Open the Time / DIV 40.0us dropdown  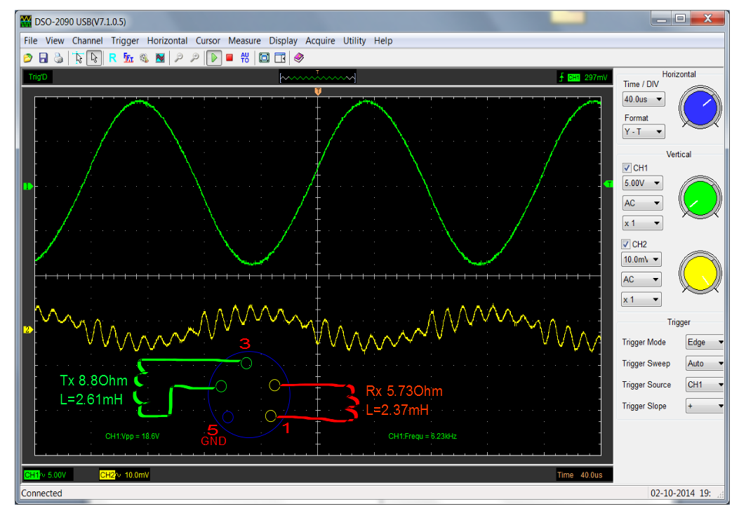[x=644, y=100]
